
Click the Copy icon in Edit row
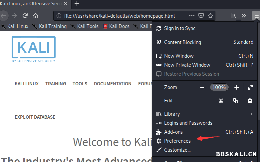tap(236, 101)
